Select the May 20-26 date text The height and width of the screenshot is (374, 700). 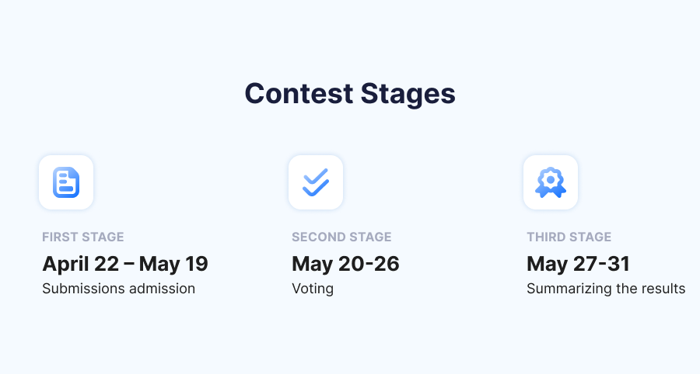coord(345,264)
